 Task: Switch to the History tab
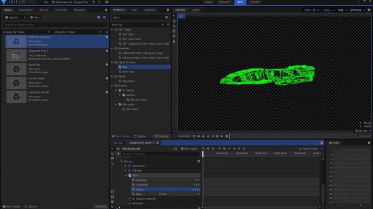150,10
